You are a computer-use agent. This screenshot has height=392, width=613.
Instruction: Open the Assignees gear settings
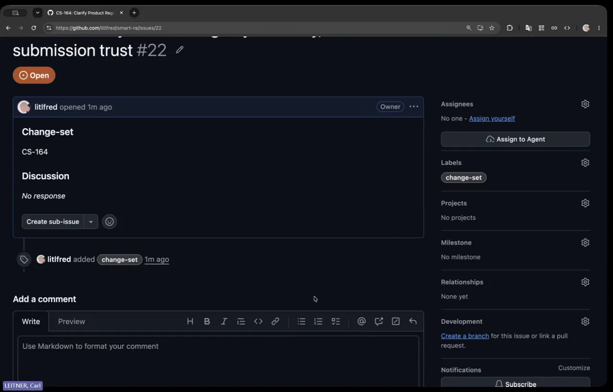click(585, 104)
